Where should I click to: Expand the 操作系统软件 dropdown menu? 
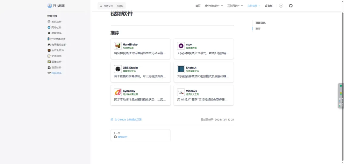point(213,6)
